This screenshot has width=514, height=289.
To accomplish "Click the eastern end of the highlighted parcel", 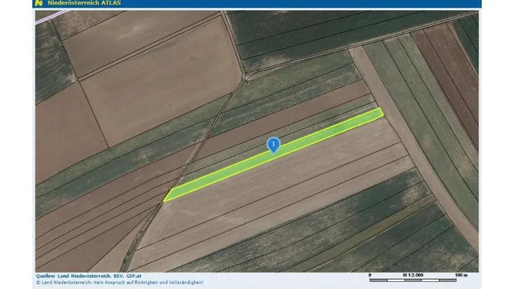I will (379, 113).
